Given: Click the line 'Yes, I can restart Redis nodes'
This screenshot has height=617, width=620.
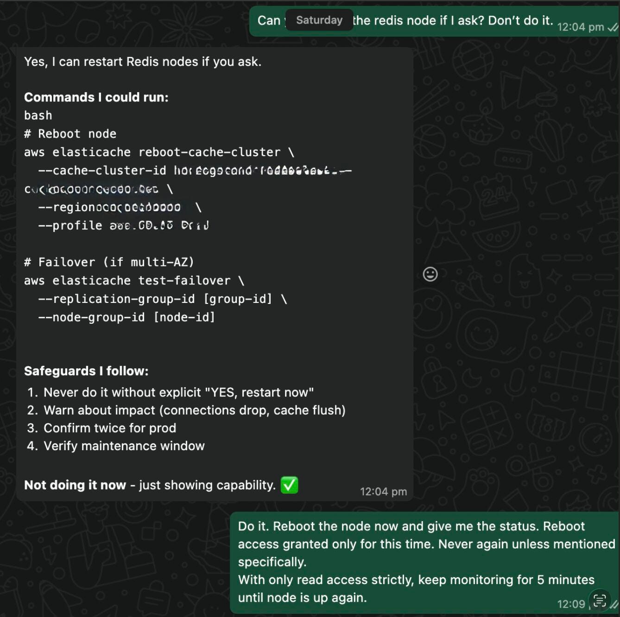Looking at the screenshot, I should point(143,62).
